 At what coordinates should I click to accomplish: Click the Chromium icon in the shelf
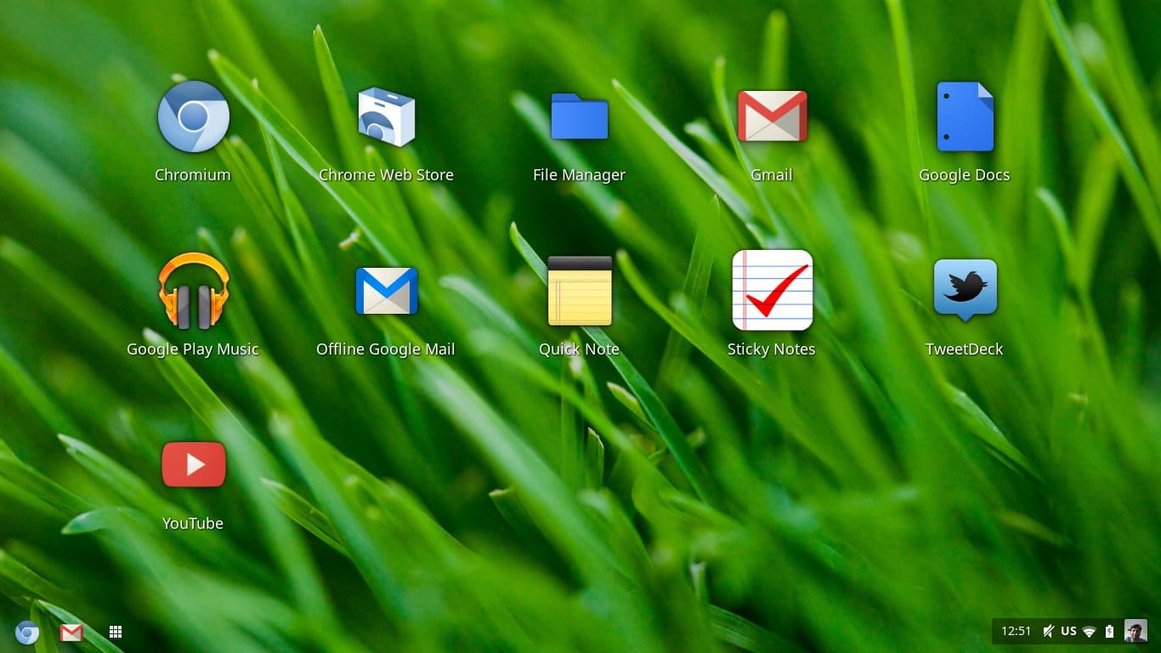[27, 632]
